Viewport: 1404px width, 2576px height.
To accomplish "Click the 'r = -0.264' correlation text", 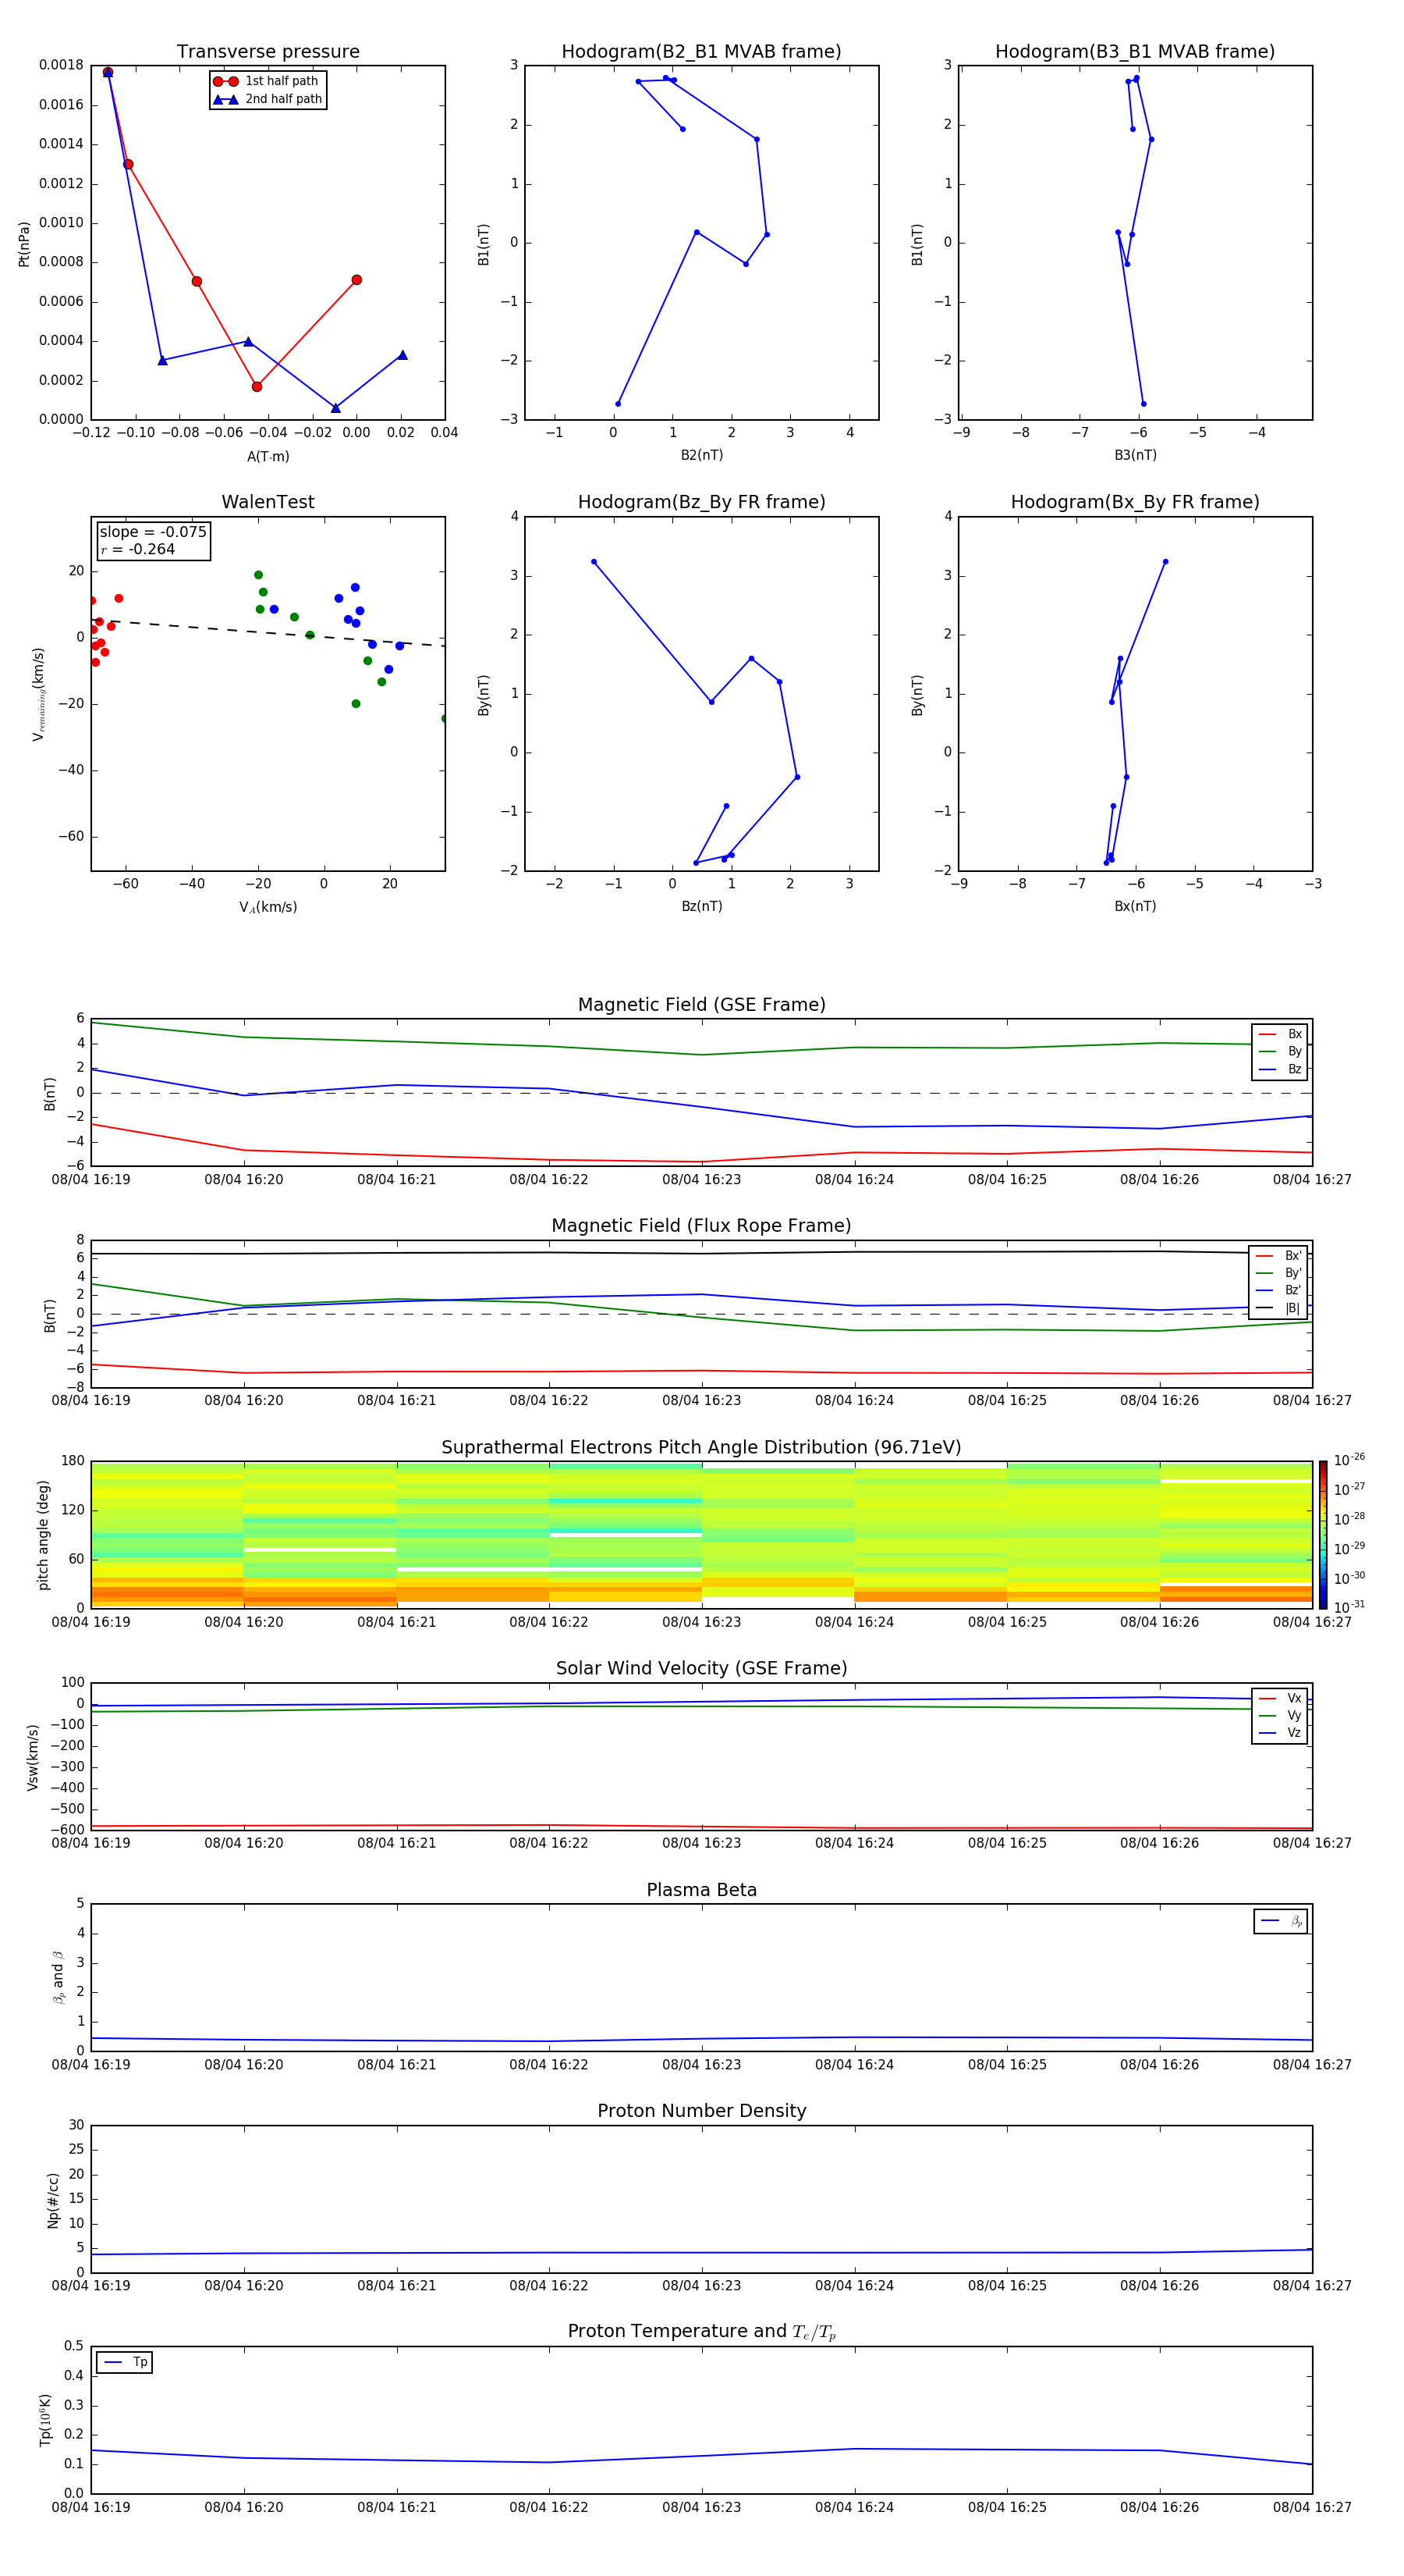I will 138,549.
